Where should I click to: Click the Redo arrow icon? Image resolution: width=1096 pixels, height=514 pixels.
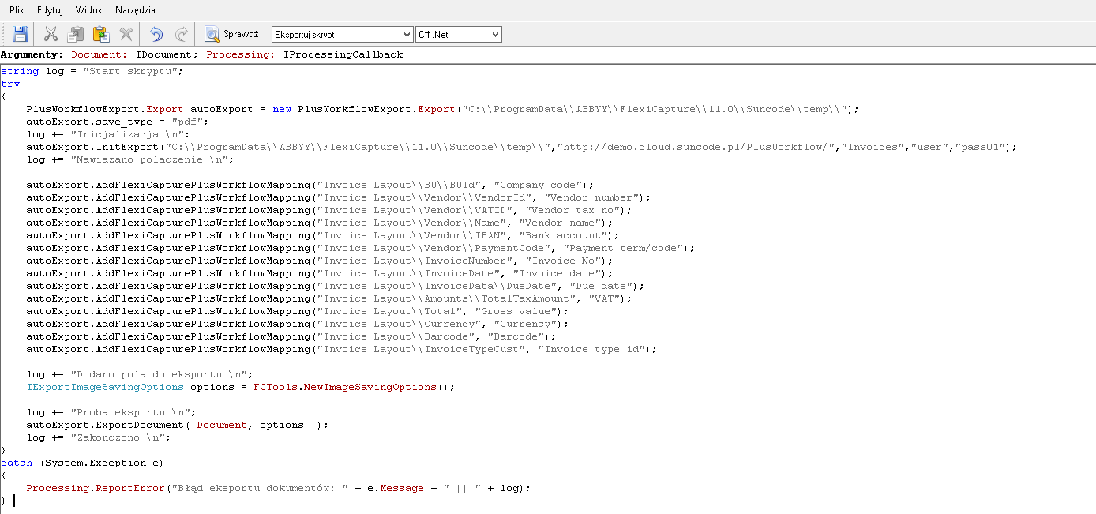(181, 34)
